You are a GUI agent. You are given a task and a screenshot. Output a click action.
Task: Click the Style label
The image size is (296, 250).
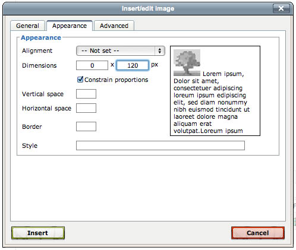[30, 145]
